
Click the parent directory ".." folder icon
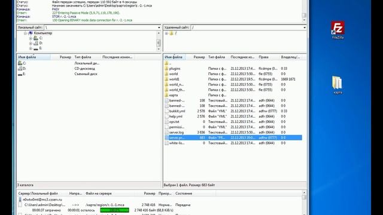(x=166, y=63)
